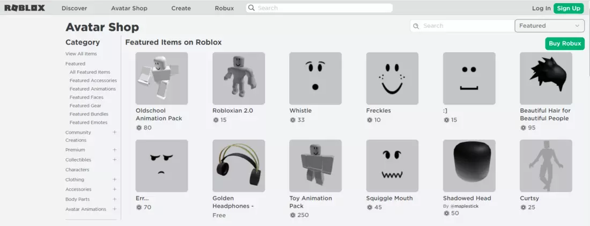This screenshot has height=226, width=590.
Task: Select the Featured category
Action: coord(75,64)
